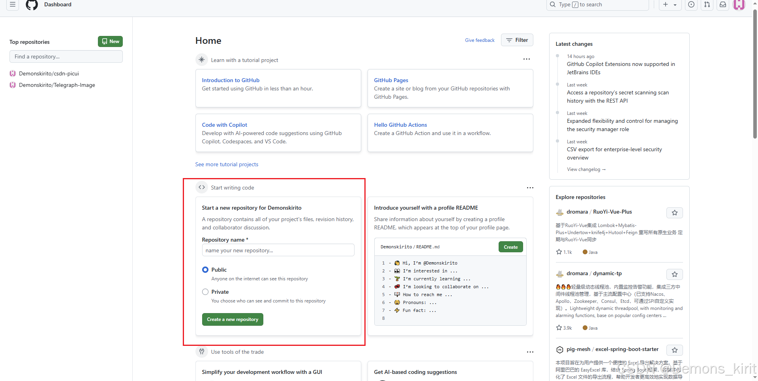Click the Java language dot under dynamic-tp
This screenshot has height=381, width=758.
[x=585, y=328]
